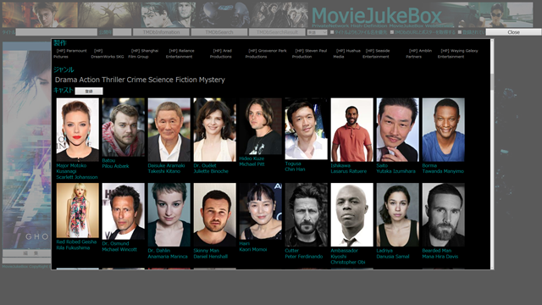Screen dimensions: 542x305
Task: Open Michael Wincott's cast photo
Action: coord(124,211)
